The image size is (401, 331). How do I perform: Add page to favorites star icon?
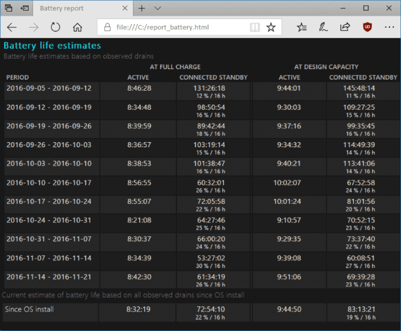[x=271, y=27]
